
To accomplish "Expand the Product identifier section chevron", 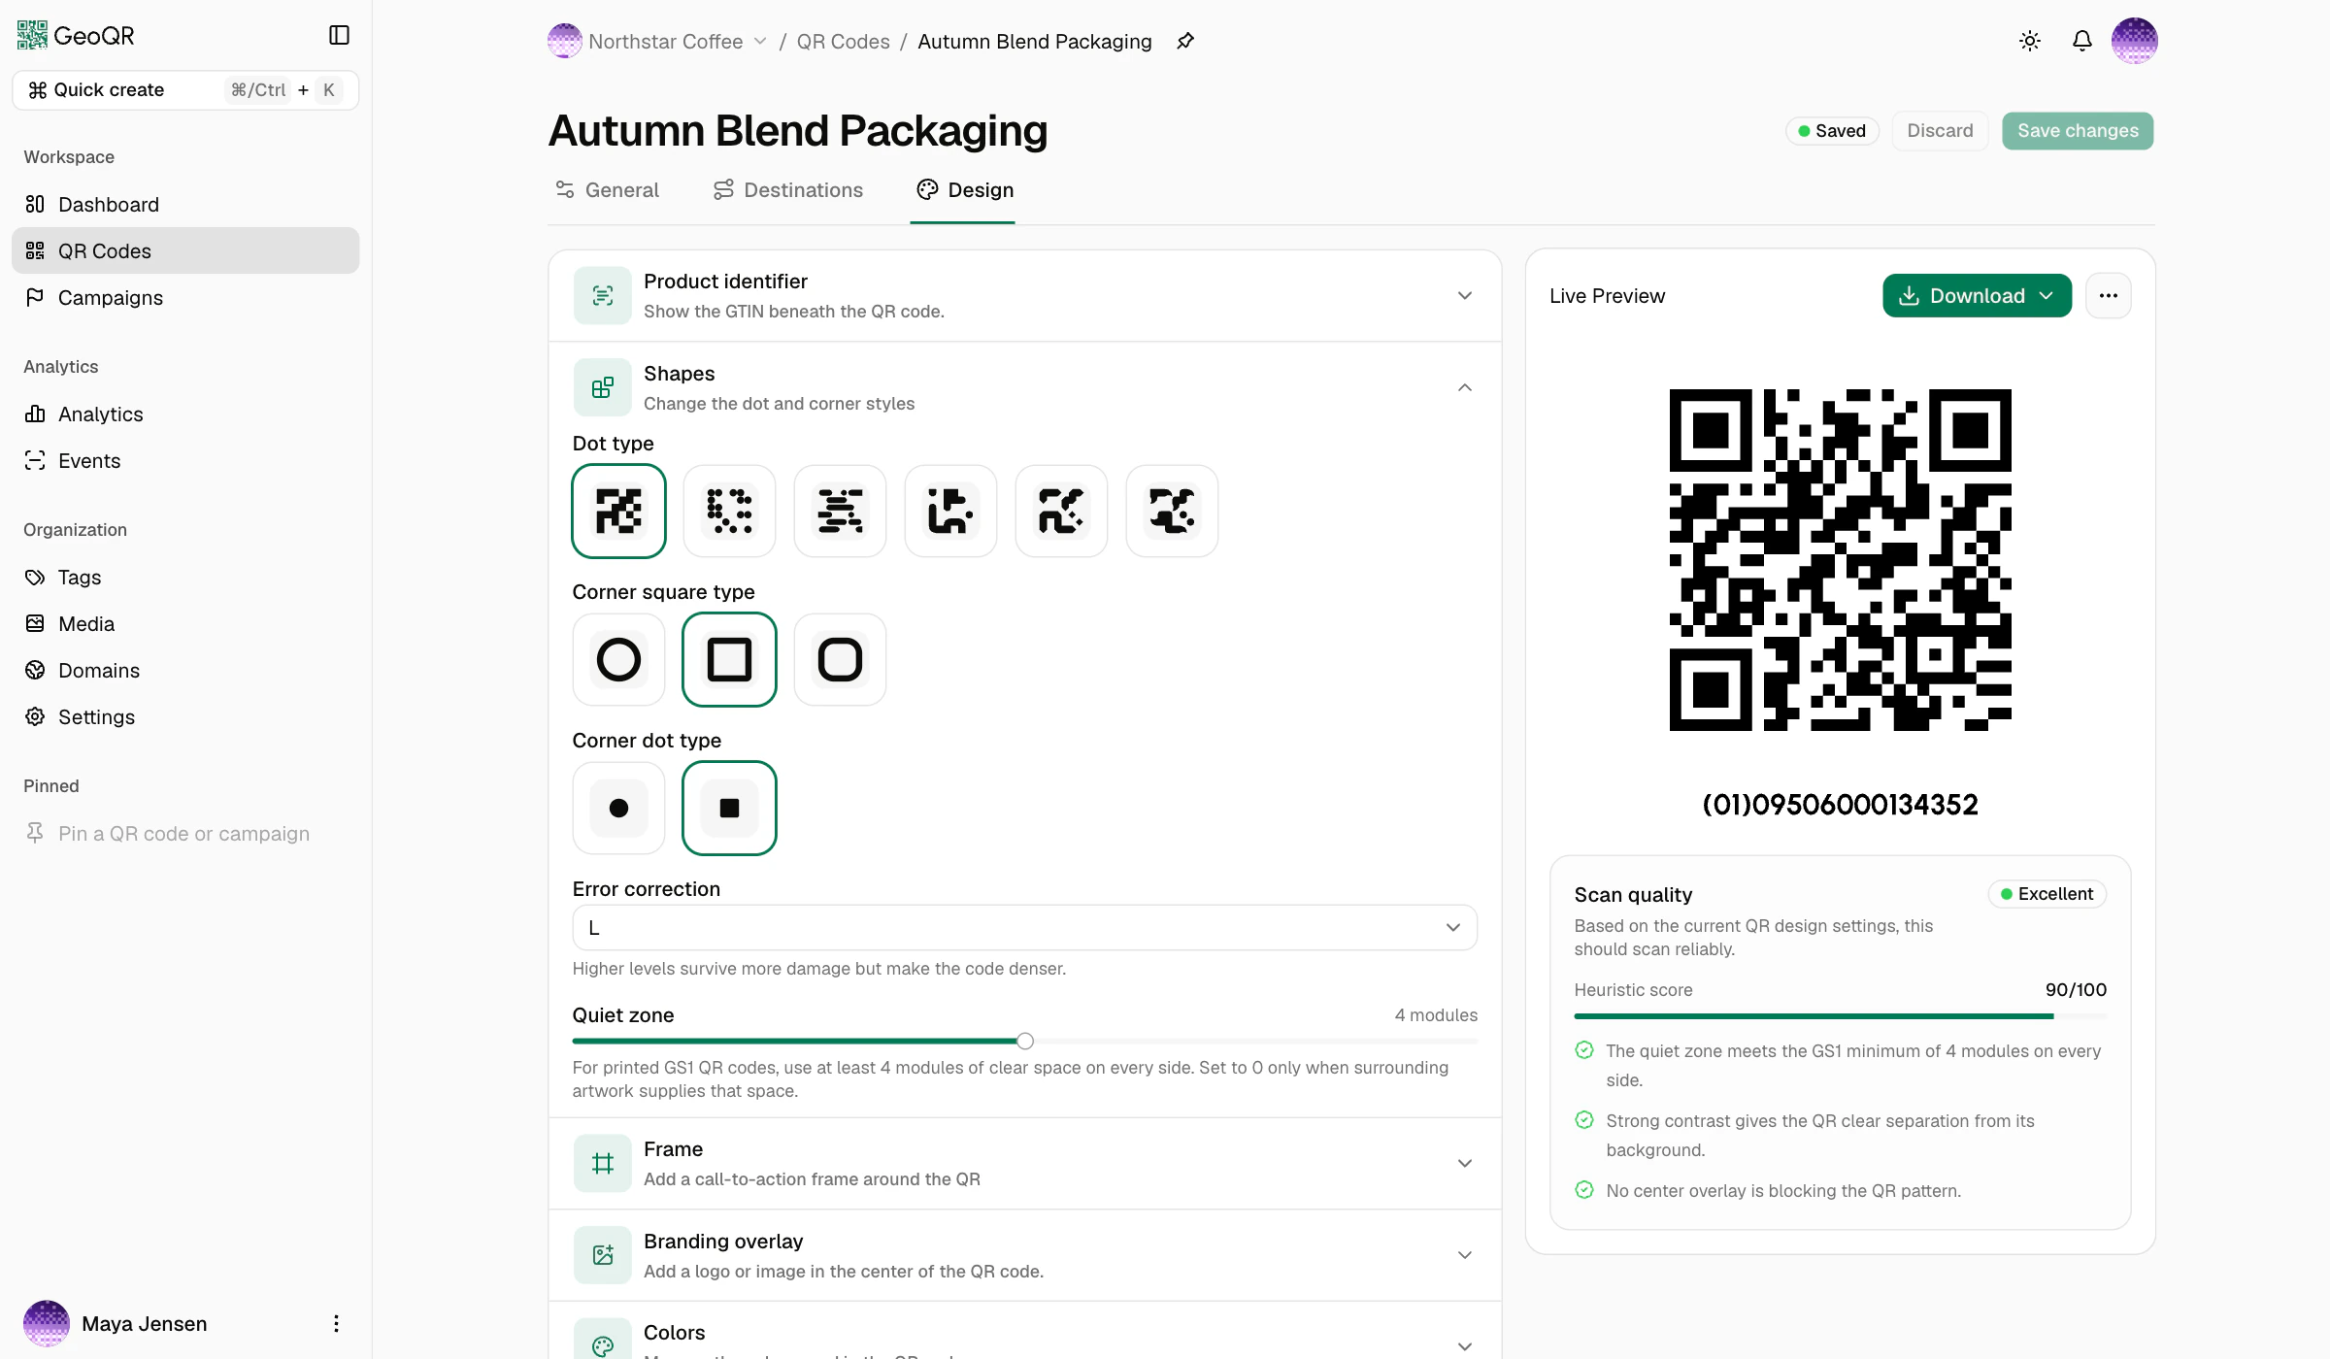I will click(x=1465, y=295).
